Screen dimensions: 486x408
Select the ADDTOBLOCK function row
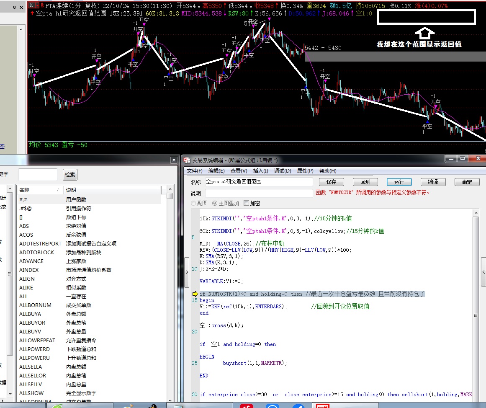[89, 252]
